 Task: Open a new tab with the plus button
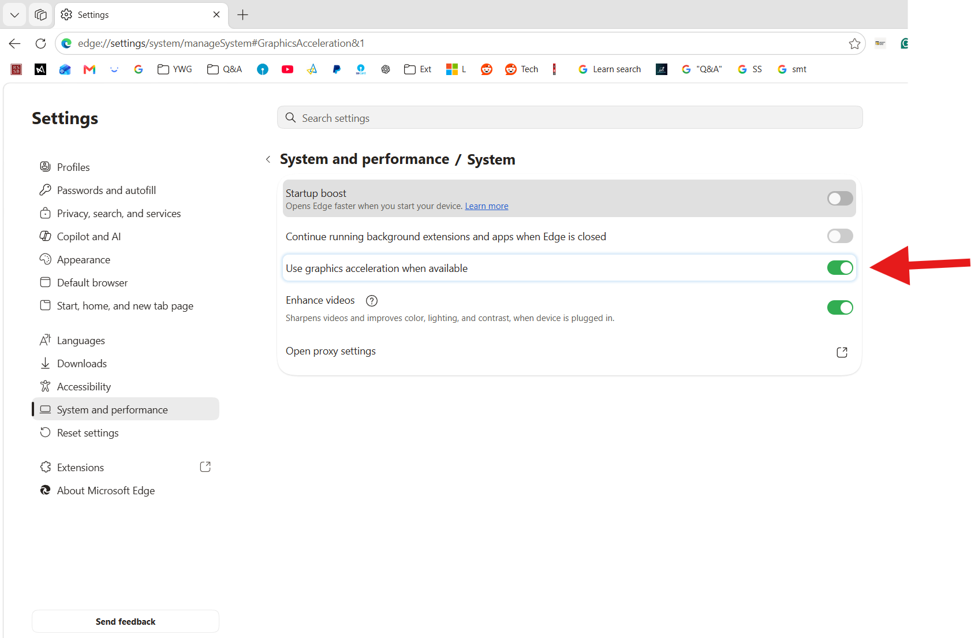tap(243, 15)
